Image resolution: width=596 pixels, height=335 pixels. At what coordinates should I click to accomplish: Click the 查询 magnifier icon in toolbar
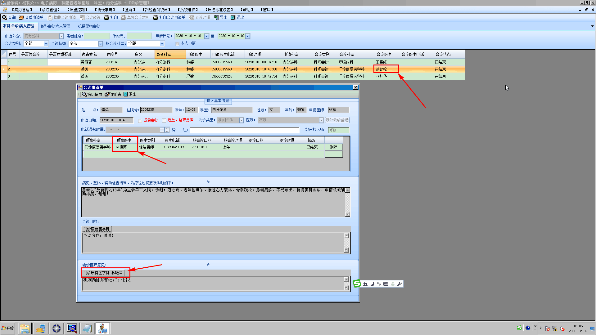[x=5, y=18]
